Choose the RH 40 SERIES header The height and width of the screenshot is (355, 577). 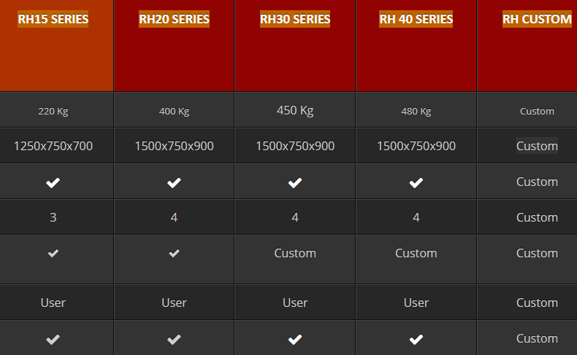[x=416, y=19]
